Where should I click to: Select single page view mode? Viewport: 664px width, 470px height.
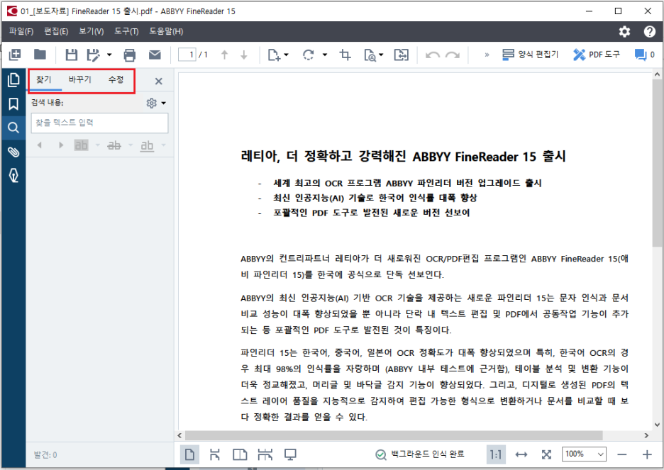[189, 455]
